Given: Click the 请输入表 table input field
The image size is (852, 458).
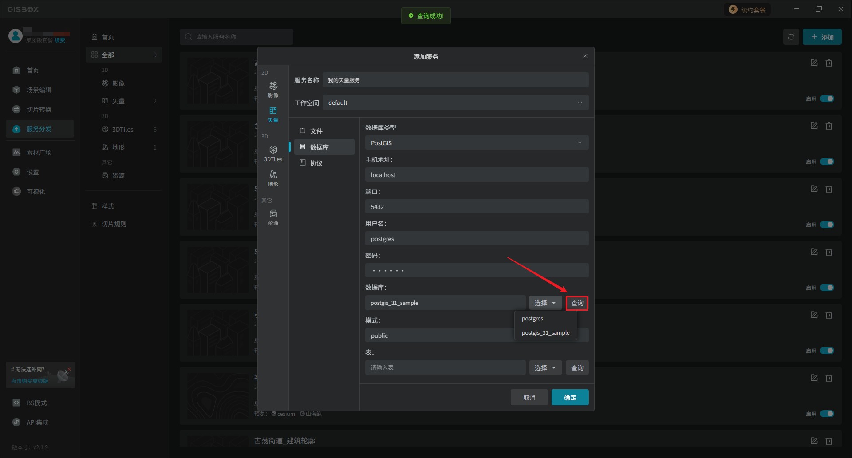Looking at the screenshot, I should tap(445, 367).
